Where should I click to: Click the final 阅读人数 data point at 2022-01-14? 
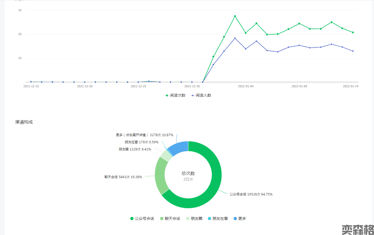point(353,51)
